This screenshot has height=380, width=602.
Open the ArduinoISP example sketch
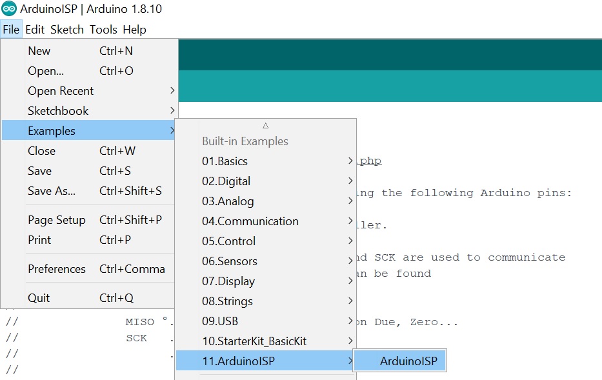point(399,361)
